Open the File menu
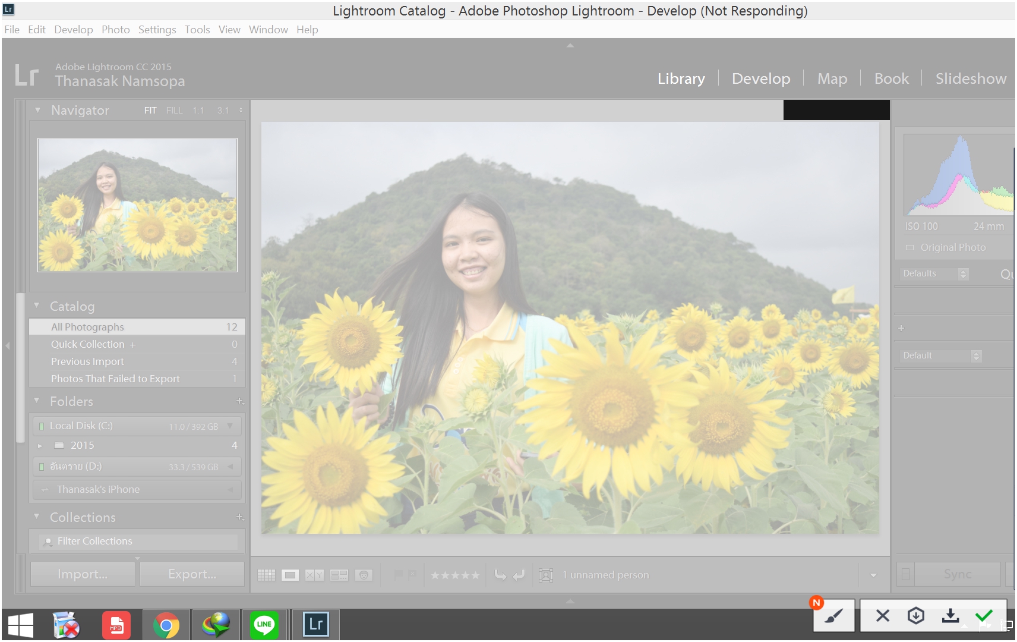The width and height of the screenshot is (1017, 642). tap(12, 30)
